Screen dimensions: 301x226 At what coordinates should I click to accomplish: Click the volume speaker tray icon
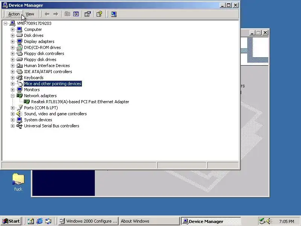(269, 221)
